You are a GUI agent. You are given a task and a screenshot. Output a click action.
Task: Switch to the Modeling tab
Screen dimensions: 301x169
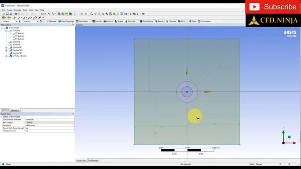pos(15,110)
